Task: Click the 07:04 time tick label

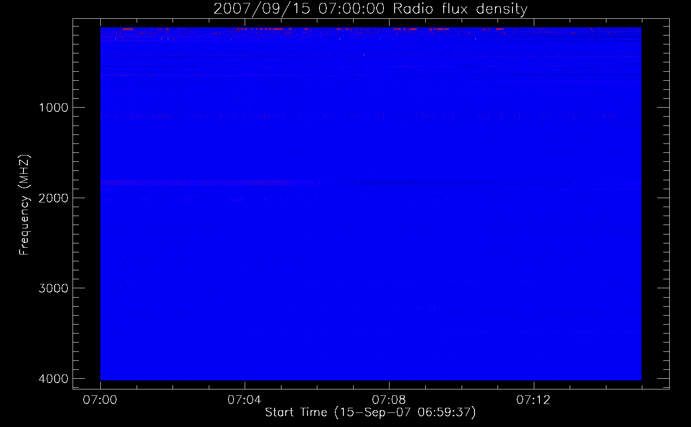Action: pyautogui.click(x=244, y=400)
